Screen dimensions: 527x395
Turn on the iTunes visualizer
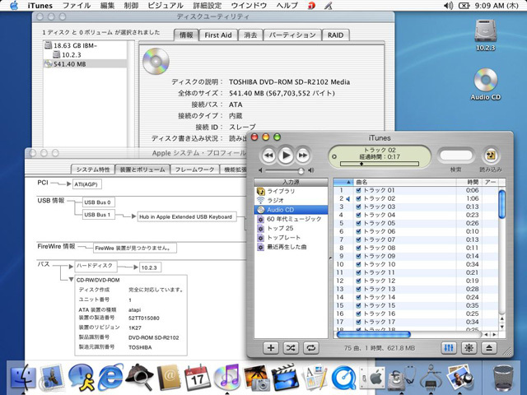469,348
